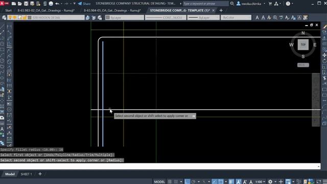
Task: Open the Help question mark icon
Action: coord(288,4)
